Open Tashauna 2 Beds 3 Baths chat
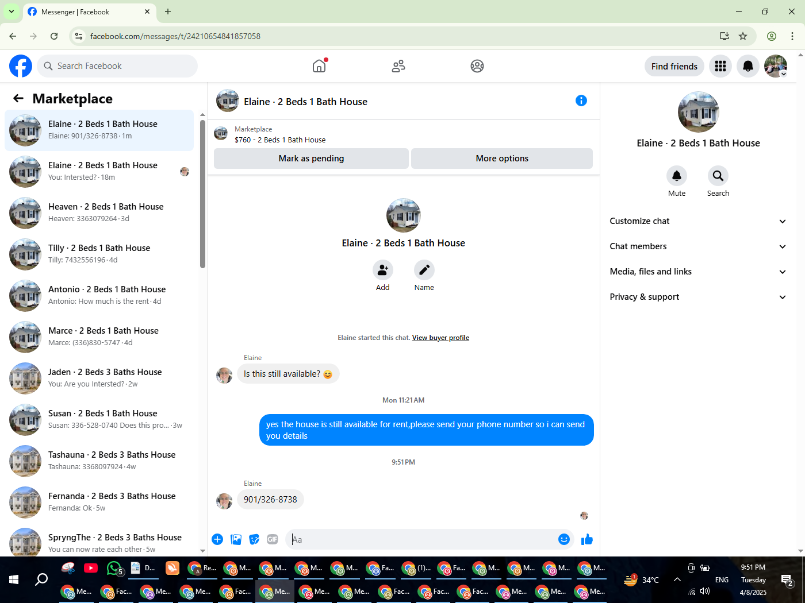 tap(99, 461)
